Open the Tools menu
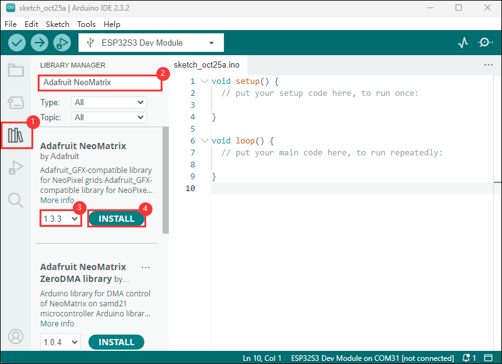502x364 pixels. click(x=87, y=24)
